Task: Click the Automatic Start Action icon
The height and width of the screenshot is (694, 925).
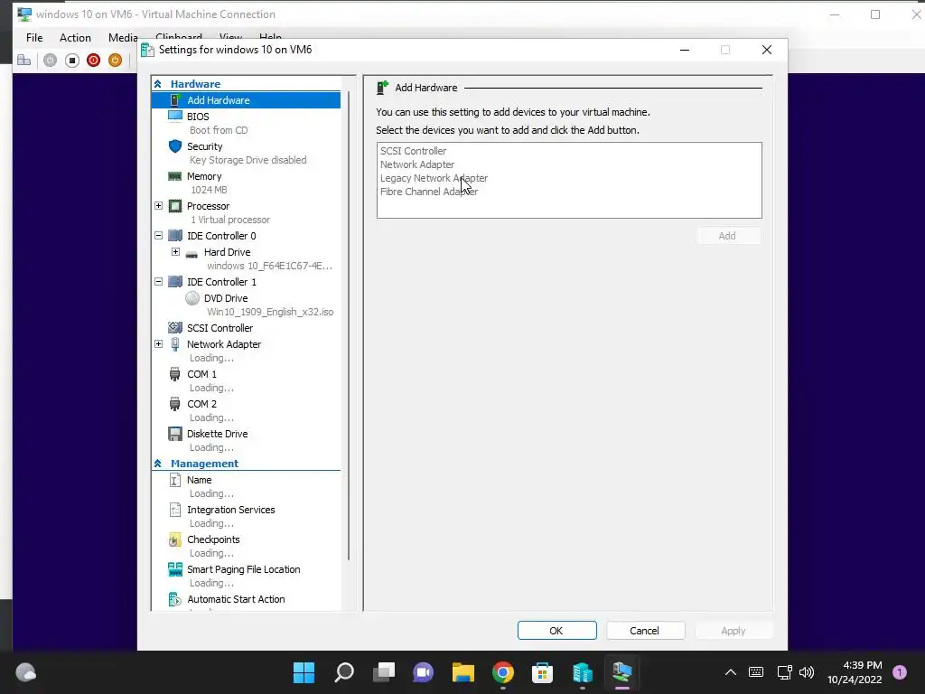Action: [x=175, y=599]
